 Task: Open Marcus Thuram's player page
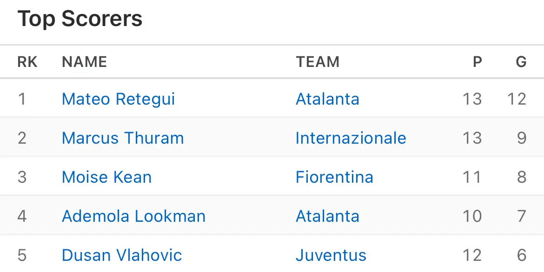click(x=123, y=138)
